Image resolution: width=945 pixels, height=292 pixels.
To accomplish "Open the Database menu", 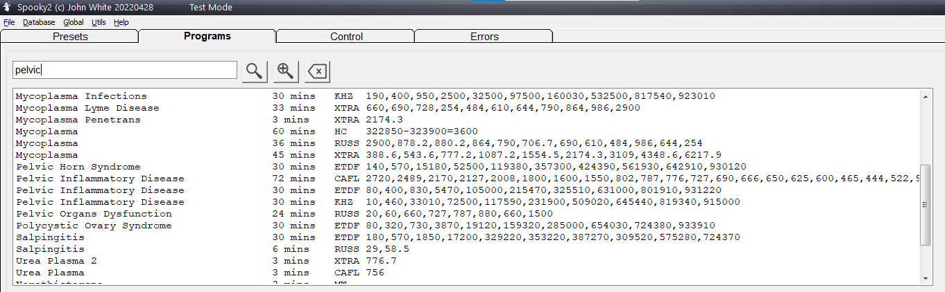I will (39, 22).
